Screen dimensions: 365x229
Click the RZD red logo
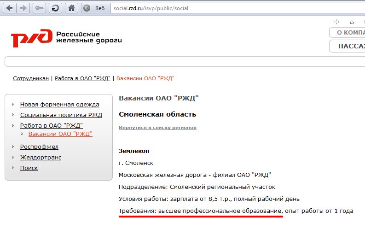tap(32, 38)
